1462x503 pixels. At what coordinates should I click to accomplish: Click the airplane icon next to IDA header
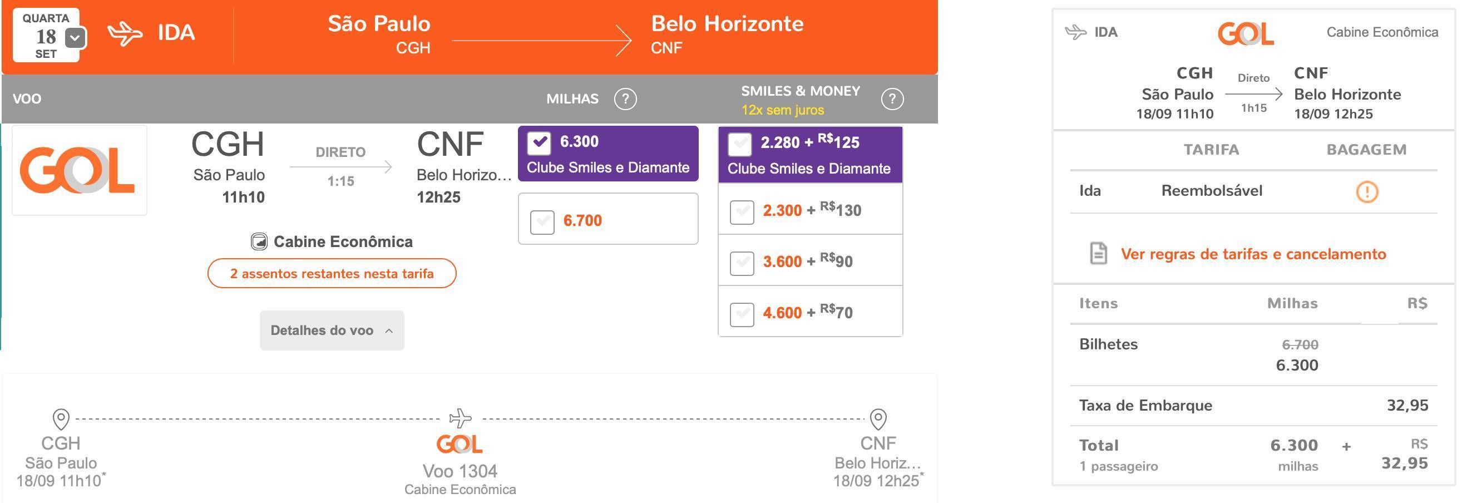(x=125, y=33)
